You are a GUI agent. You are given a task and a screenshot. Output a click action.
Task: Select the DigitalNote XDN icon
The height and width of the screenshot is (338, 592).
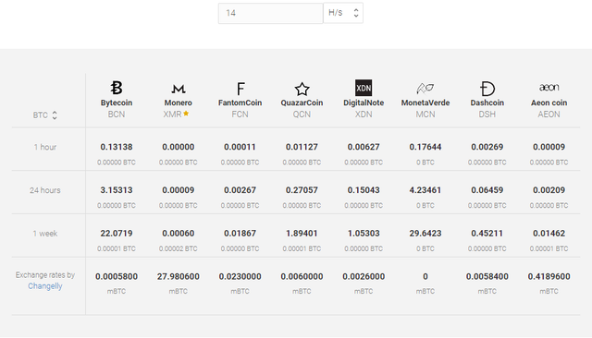[364, 88]
